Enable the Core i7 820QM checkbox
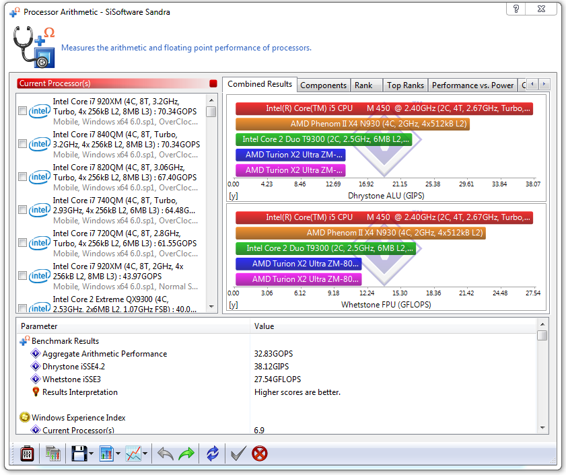Viewport: 566px width, 475px height. [22, 177]
